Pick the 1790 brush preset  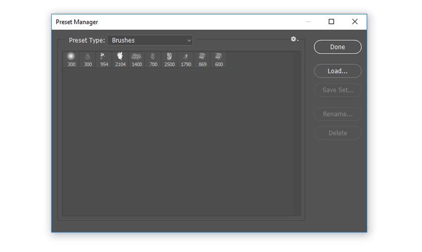(x=186, y=60)
